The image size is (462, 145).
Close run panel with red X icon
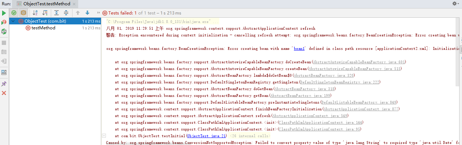click(x=4, y=93)
